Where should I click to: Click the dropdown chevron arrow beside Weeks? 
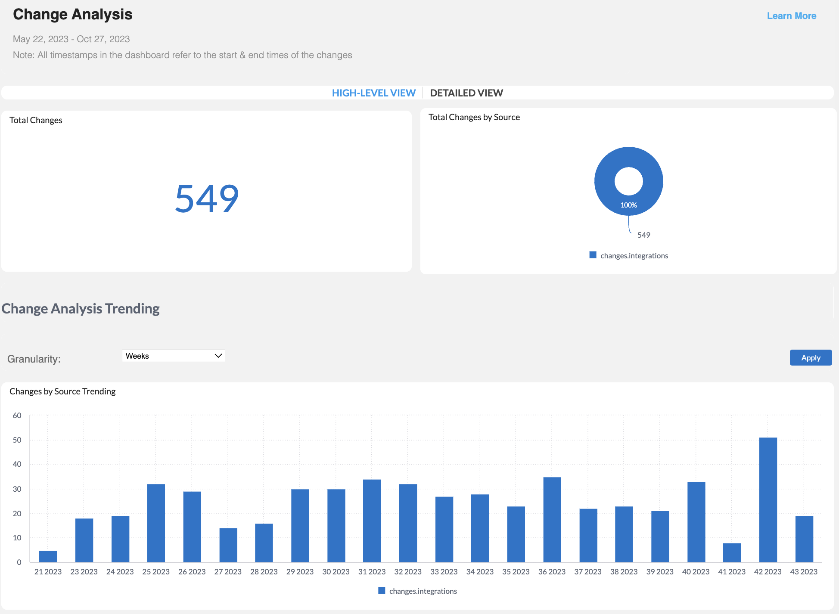point(218,356)
